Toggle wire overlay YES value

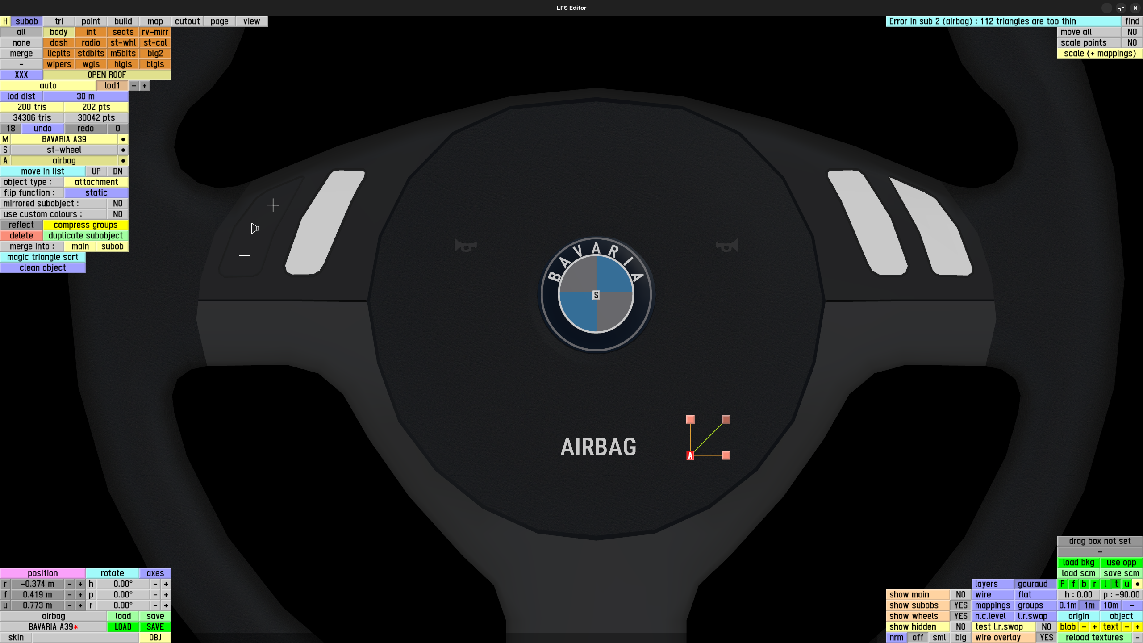[1046, 638]
